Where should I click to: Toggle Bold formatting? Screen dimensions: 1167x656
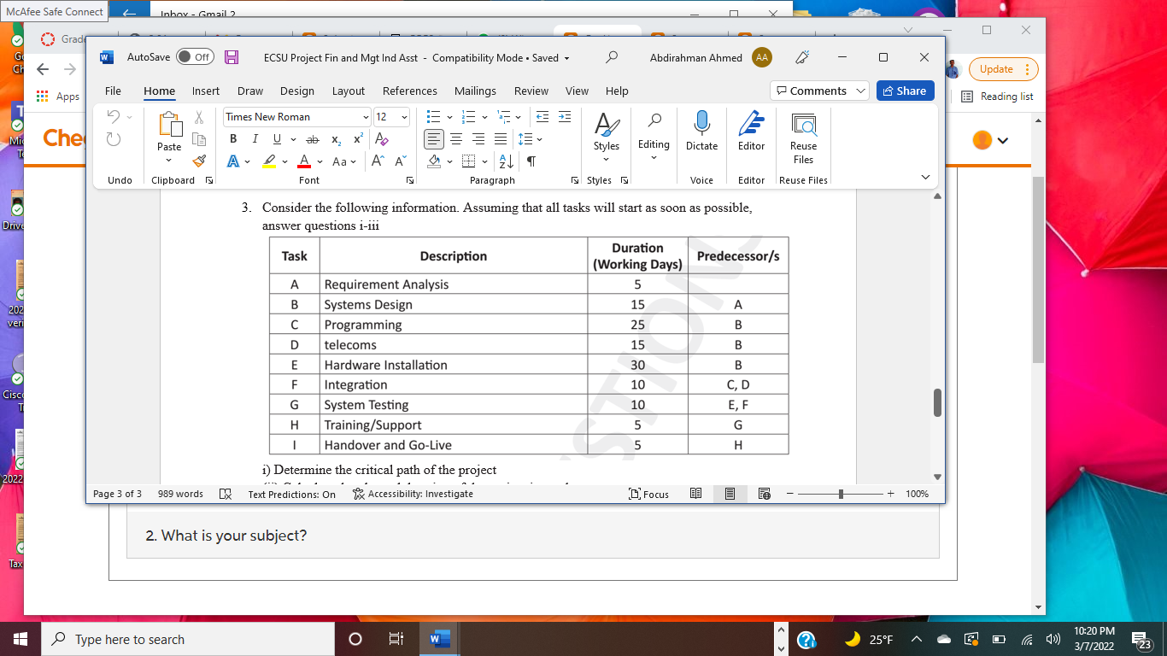(x=233, y=139)
